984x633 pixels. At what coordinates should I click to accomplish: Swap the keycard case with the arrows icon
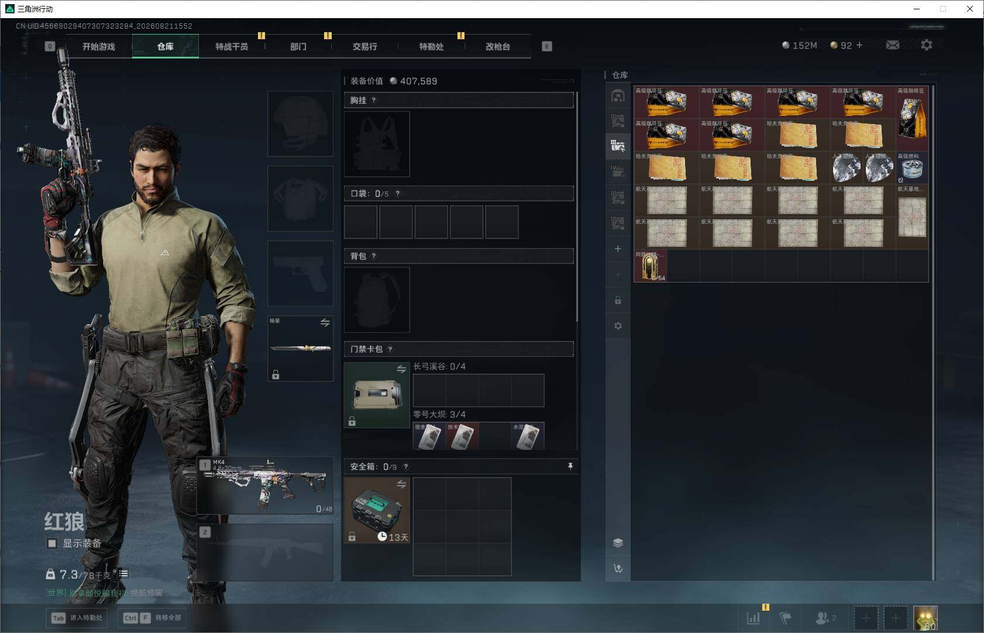pyautogui.click(x=401, y=369)
